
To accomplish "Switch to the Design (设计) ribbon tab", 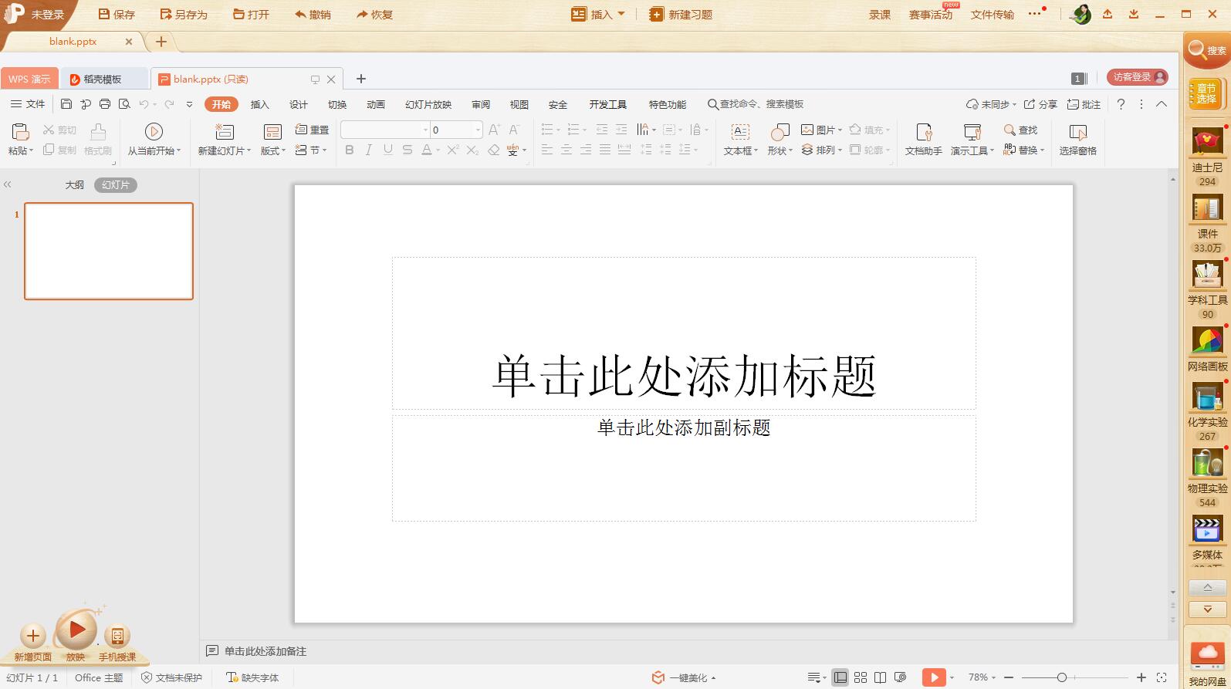I will pos(298,104).
